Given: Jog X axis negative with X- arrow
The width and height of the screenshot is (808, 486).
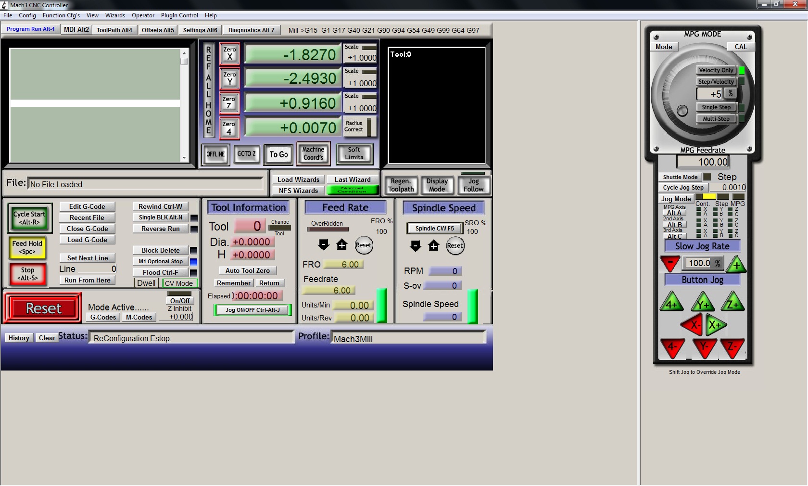Looking at the screenshot, I should (x=692, y=325).
